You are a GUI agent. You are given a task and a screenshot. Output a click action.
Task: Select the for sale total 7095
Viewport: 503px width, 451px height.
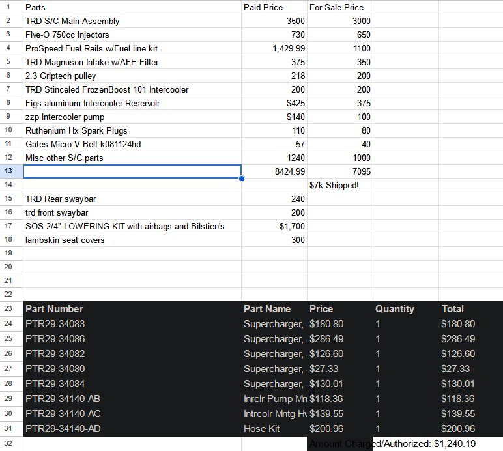(x=339, y=171)
